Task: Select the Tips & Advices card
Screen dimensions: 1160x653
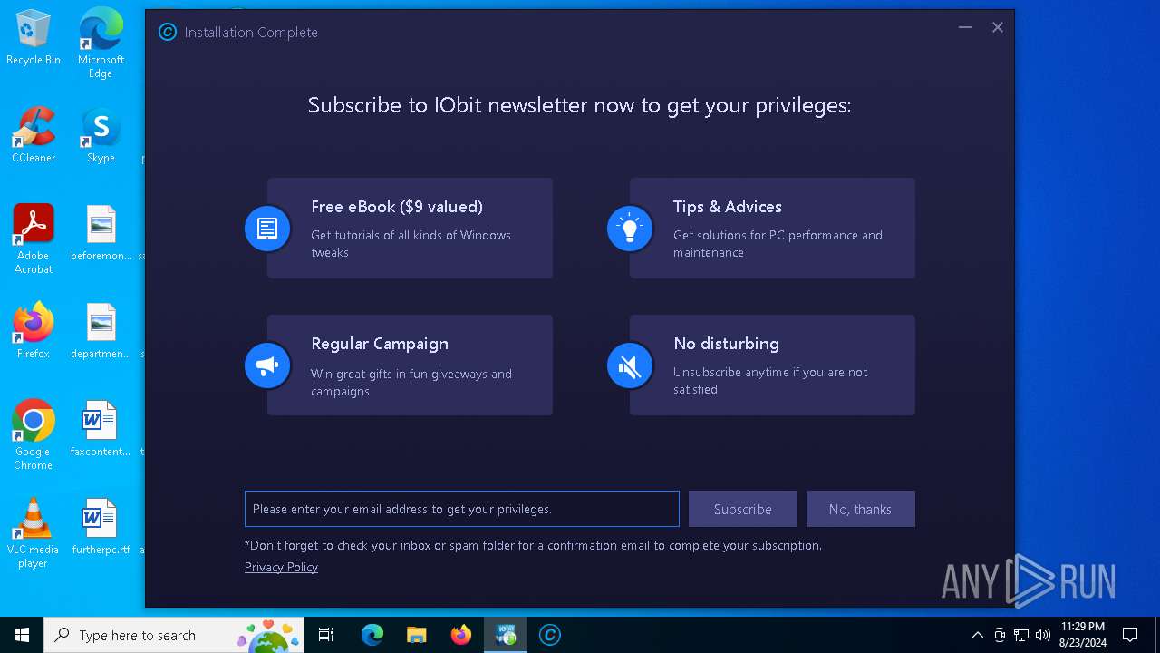Action: [x=772, y=229]
